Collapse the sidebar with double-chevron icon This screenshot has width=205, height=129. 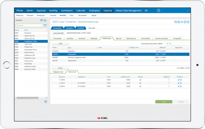tap(46, 102)
